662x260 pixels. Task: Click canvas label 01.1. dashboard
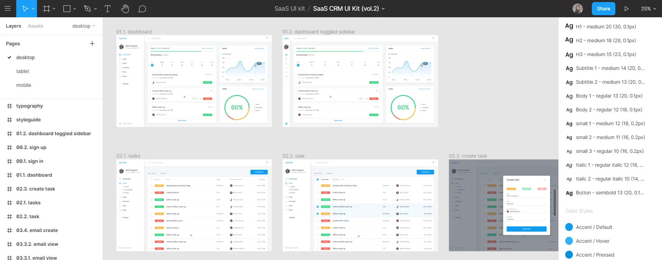click(x=134, y=32)
